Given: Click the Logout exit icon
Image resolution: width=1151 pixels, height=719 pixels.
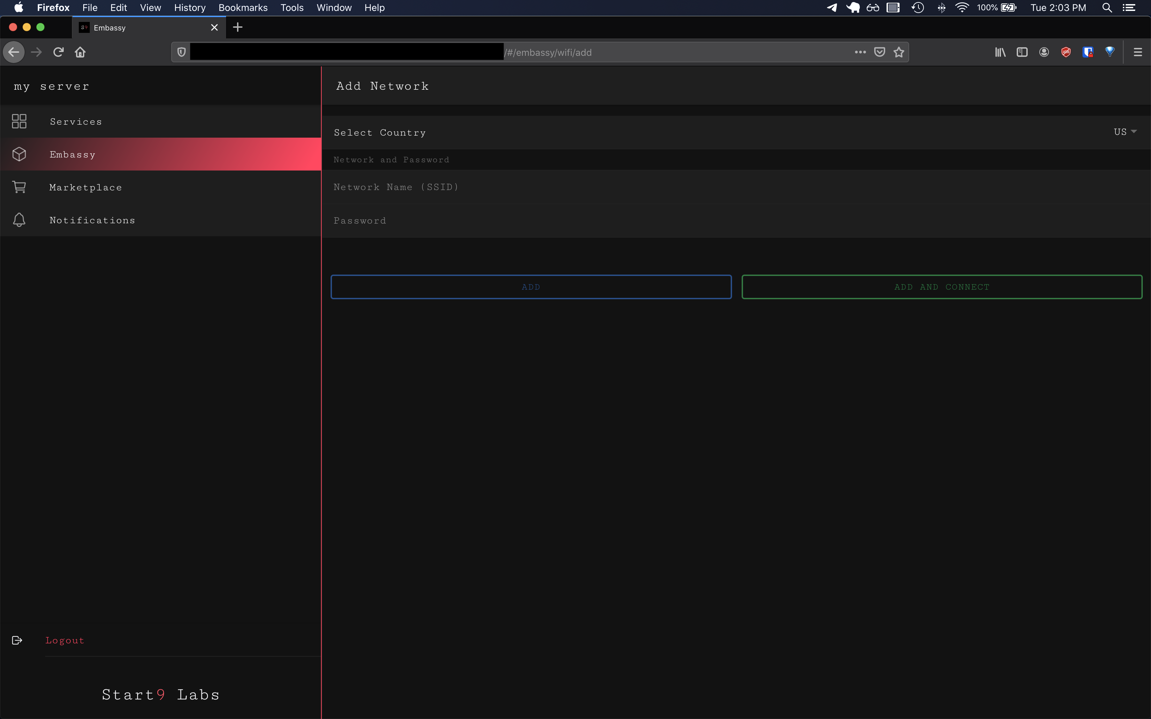Looking at the screenshot, I should [x=17, y=640].
